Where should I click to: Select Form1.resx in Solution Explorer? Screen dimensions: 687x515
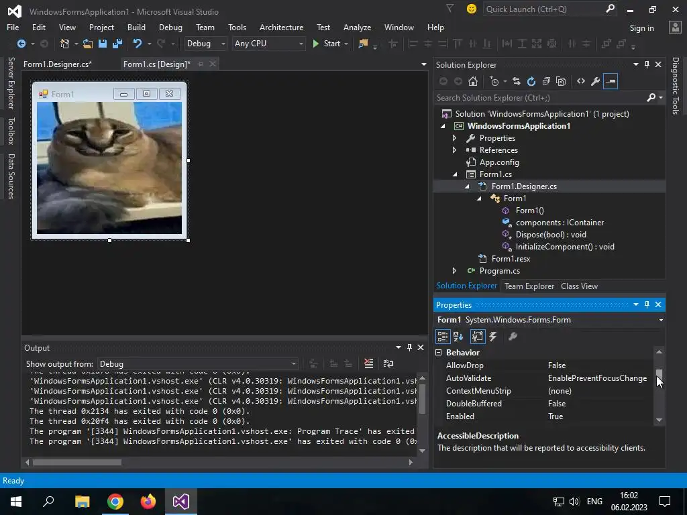coord(511,259)
